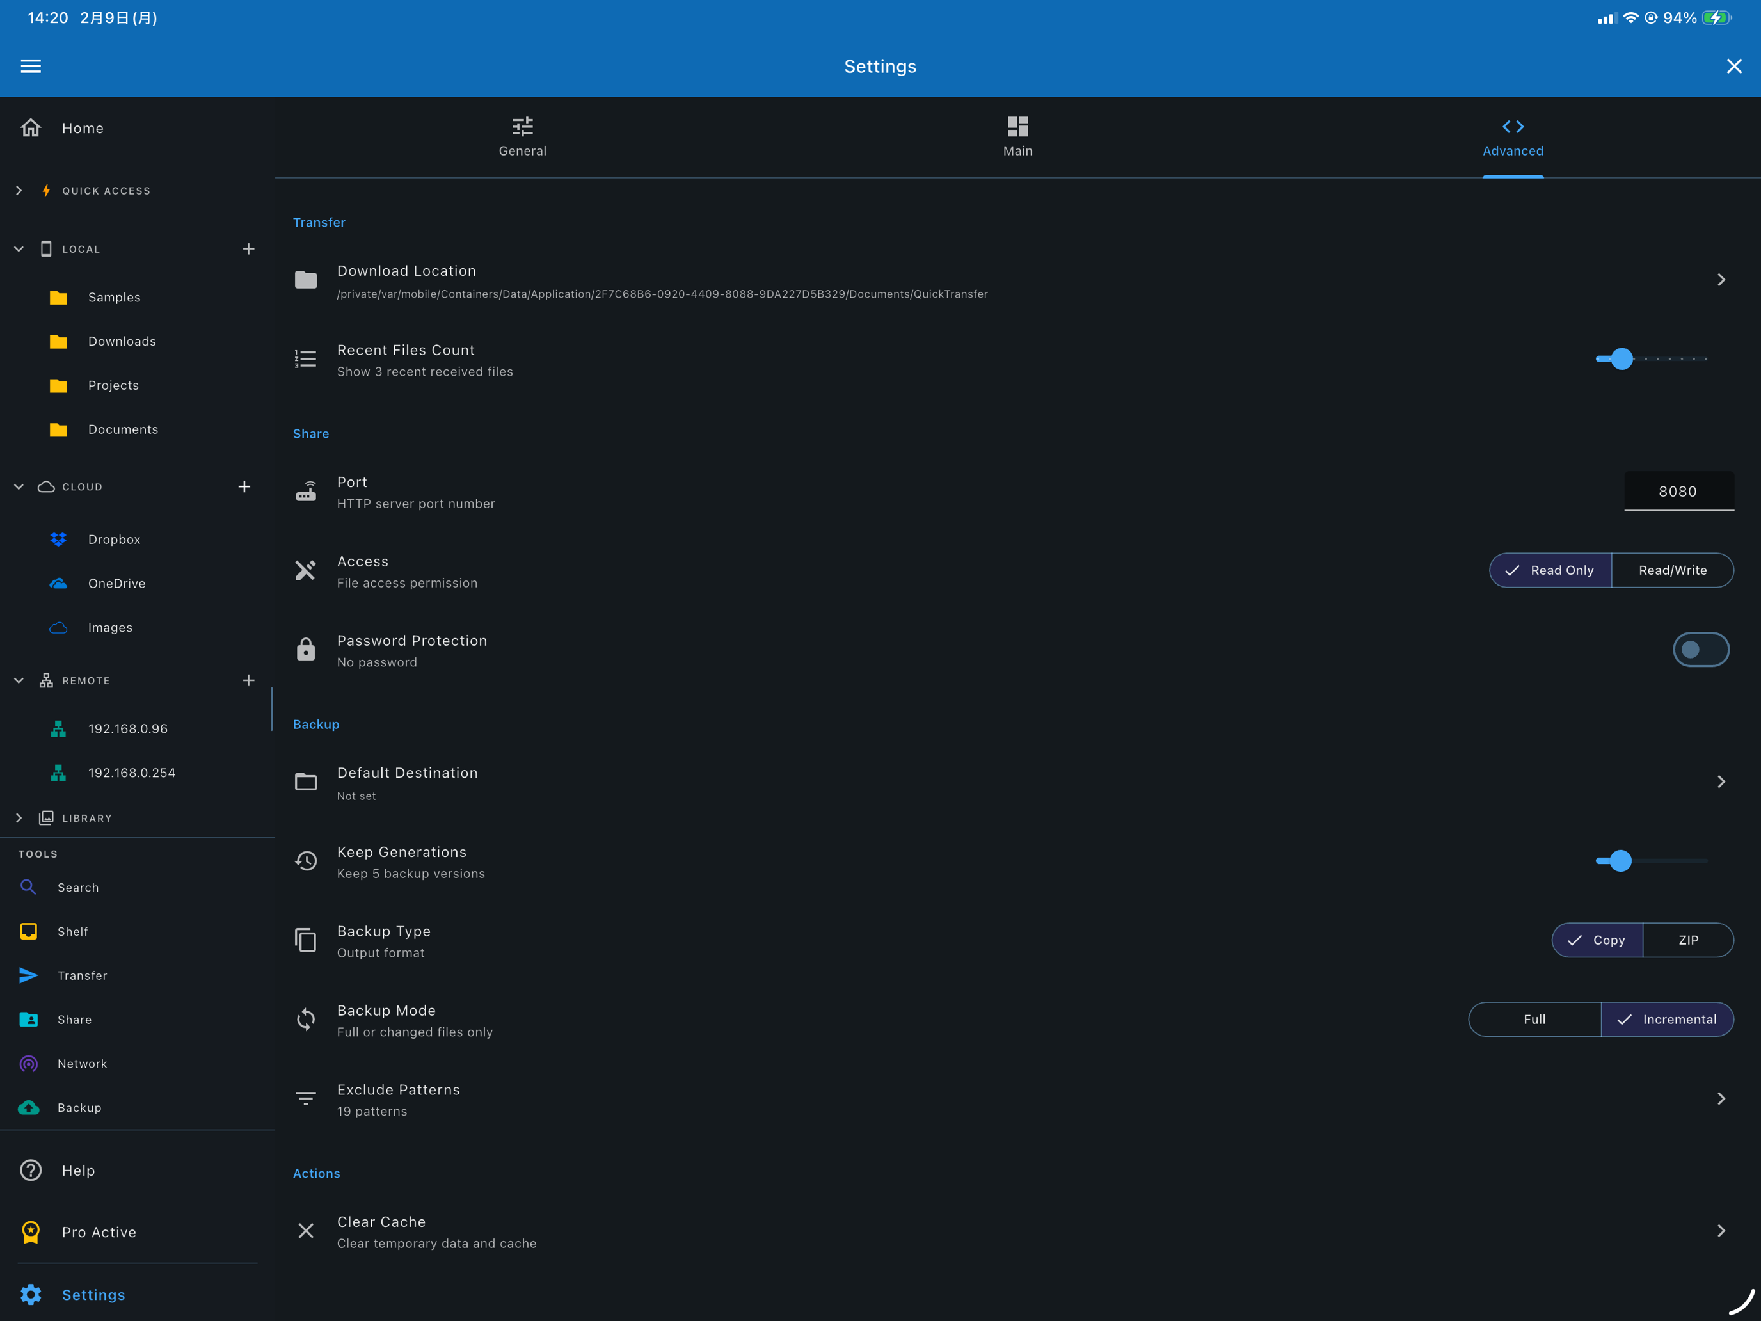The image size is (1761, 1321).
Task: Collapse the LOCAL section
Action: coord(19,248)
